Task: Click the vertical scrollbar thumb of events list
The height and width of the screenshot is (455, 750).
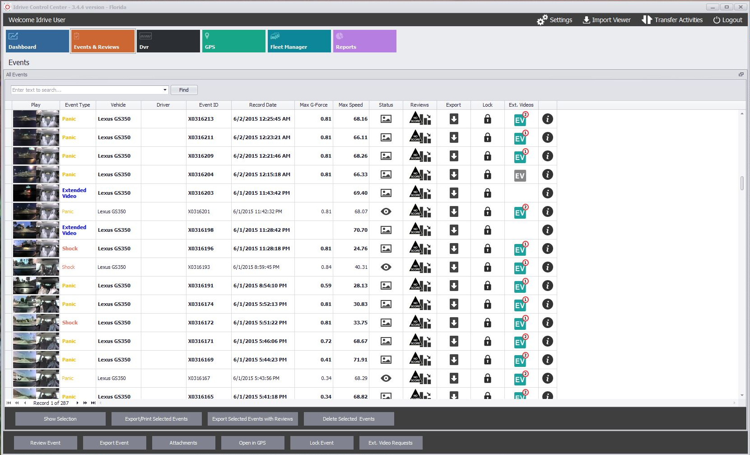Action: [x=742, y=183]
